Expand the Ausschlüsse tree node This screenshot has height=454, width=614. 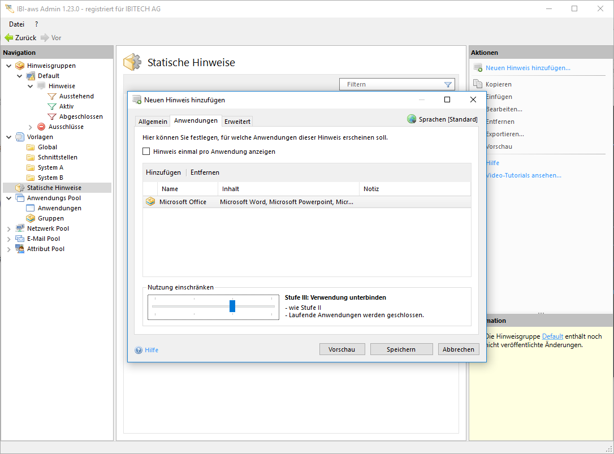pyautogui.click(x=31, y=127)
